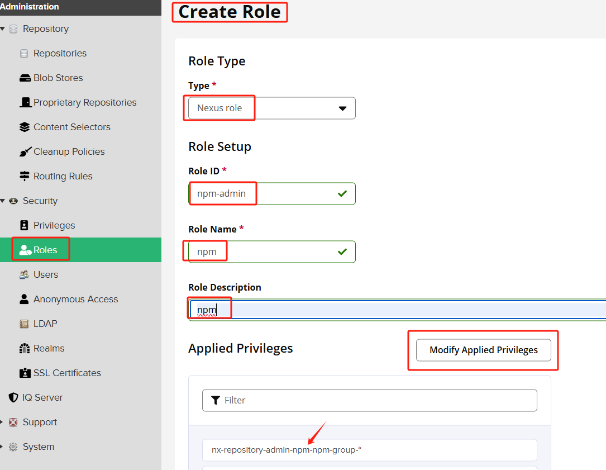606x470 pixels.
Task: Go to Anonymous Access settings
Action: click(x=75, y=300)
